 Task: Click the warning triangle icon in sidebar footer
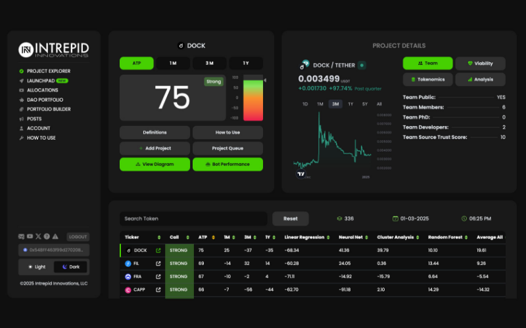click(x=55, y=236)
